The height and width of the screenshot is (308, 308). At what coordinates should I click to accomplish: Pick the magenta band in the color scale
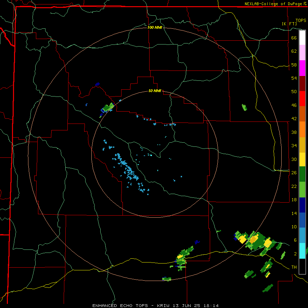(302, 68)
